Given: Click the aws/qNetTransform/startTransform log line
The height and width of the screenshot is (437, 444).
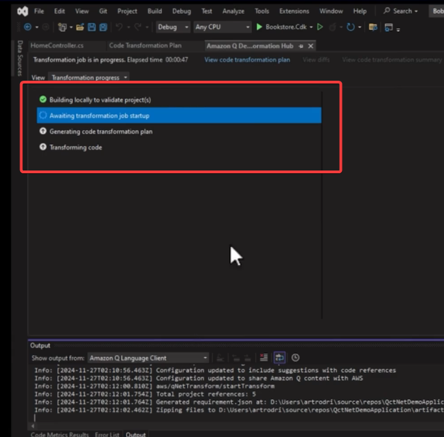Looking at the screenshot, I should click(x=155, y=386).
